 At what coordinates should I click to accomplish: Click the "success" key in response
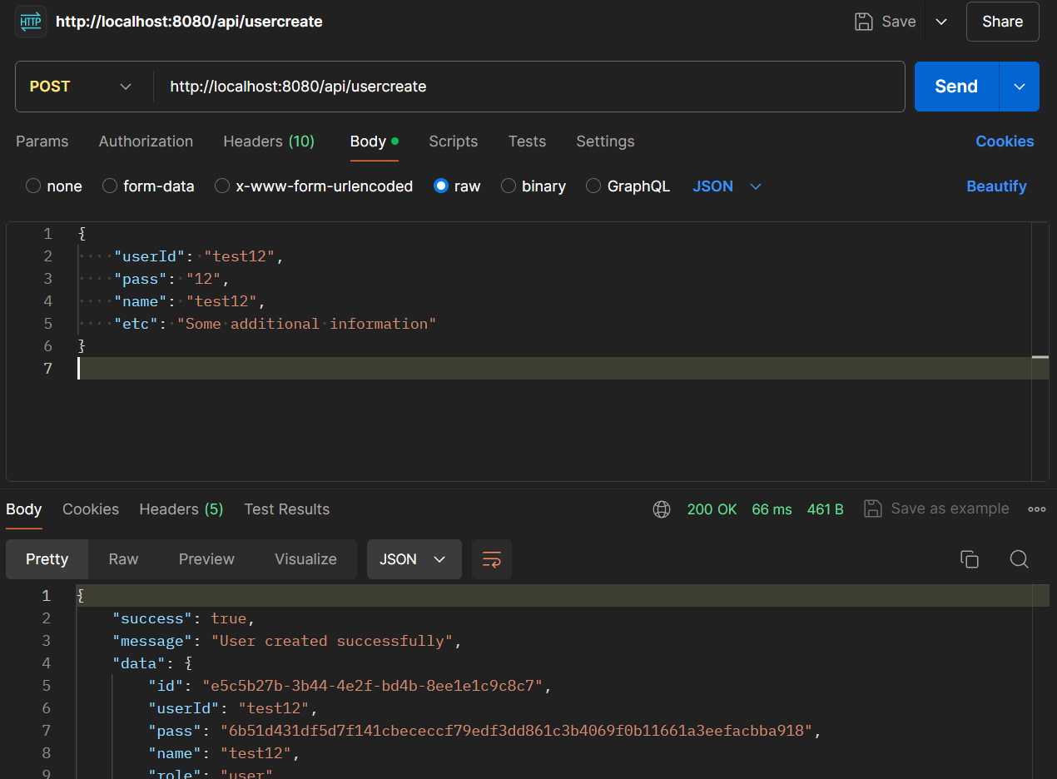coord(153,618)
